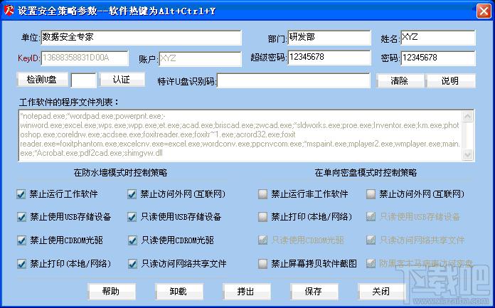
Task: Click the small box beside 检测U盘
Action: click(83, 80)
